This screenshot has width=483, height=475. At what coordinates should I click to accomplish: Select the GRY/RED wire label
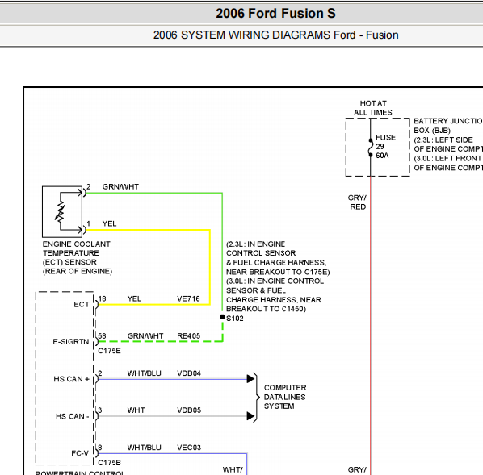357,202
